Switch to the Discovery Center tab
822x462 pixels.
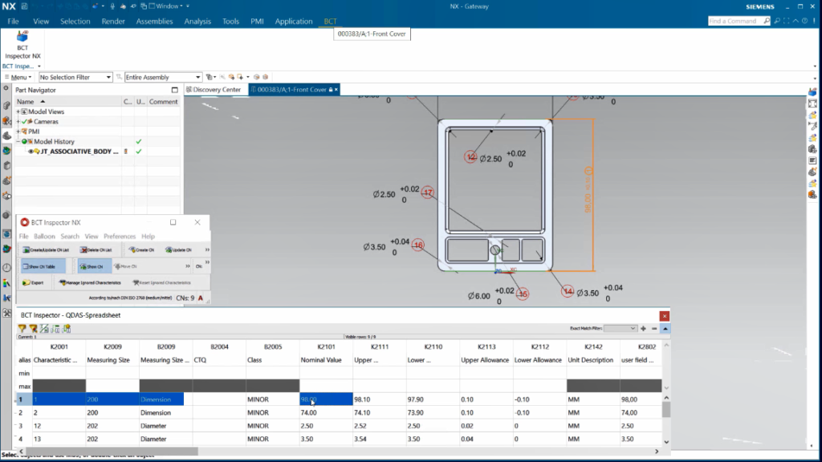tap(214, 90)
